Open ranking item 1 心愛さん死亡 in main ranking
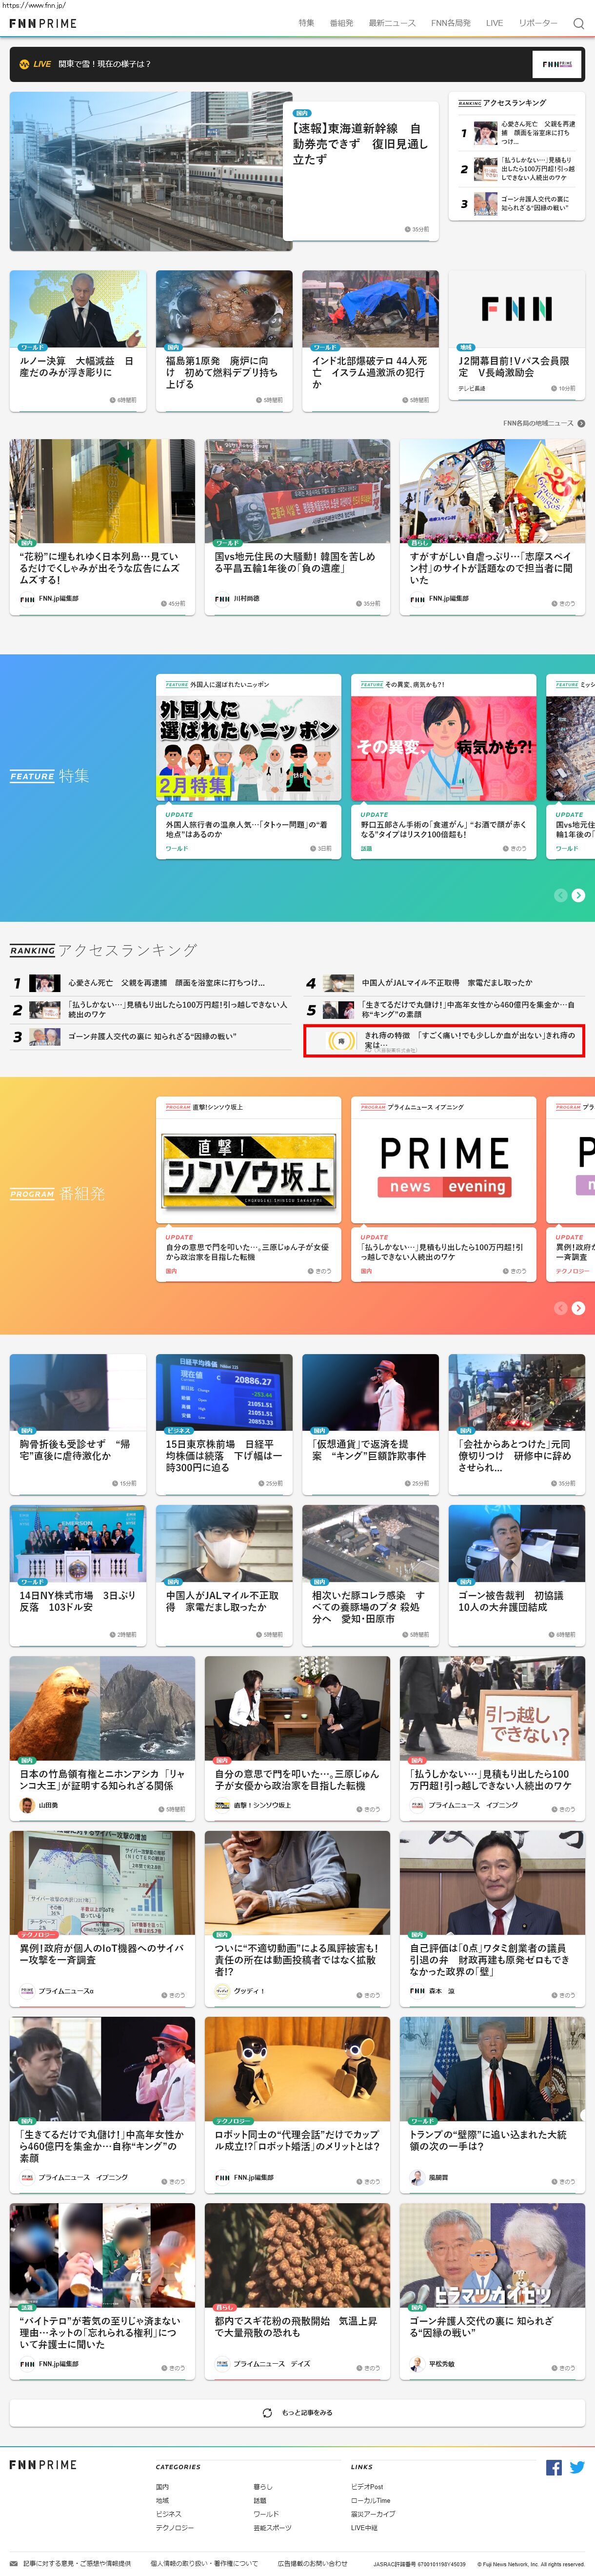595x2576 pixels. 150,983
